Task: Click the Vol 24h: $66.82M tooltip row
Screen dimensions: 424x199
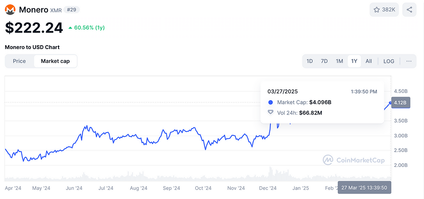Action: tap(295, 113)
